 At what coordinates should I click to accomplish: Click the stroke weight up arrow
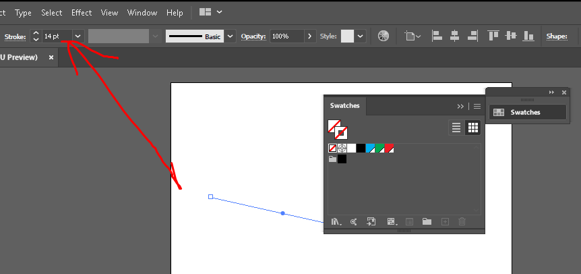[36, 33]
